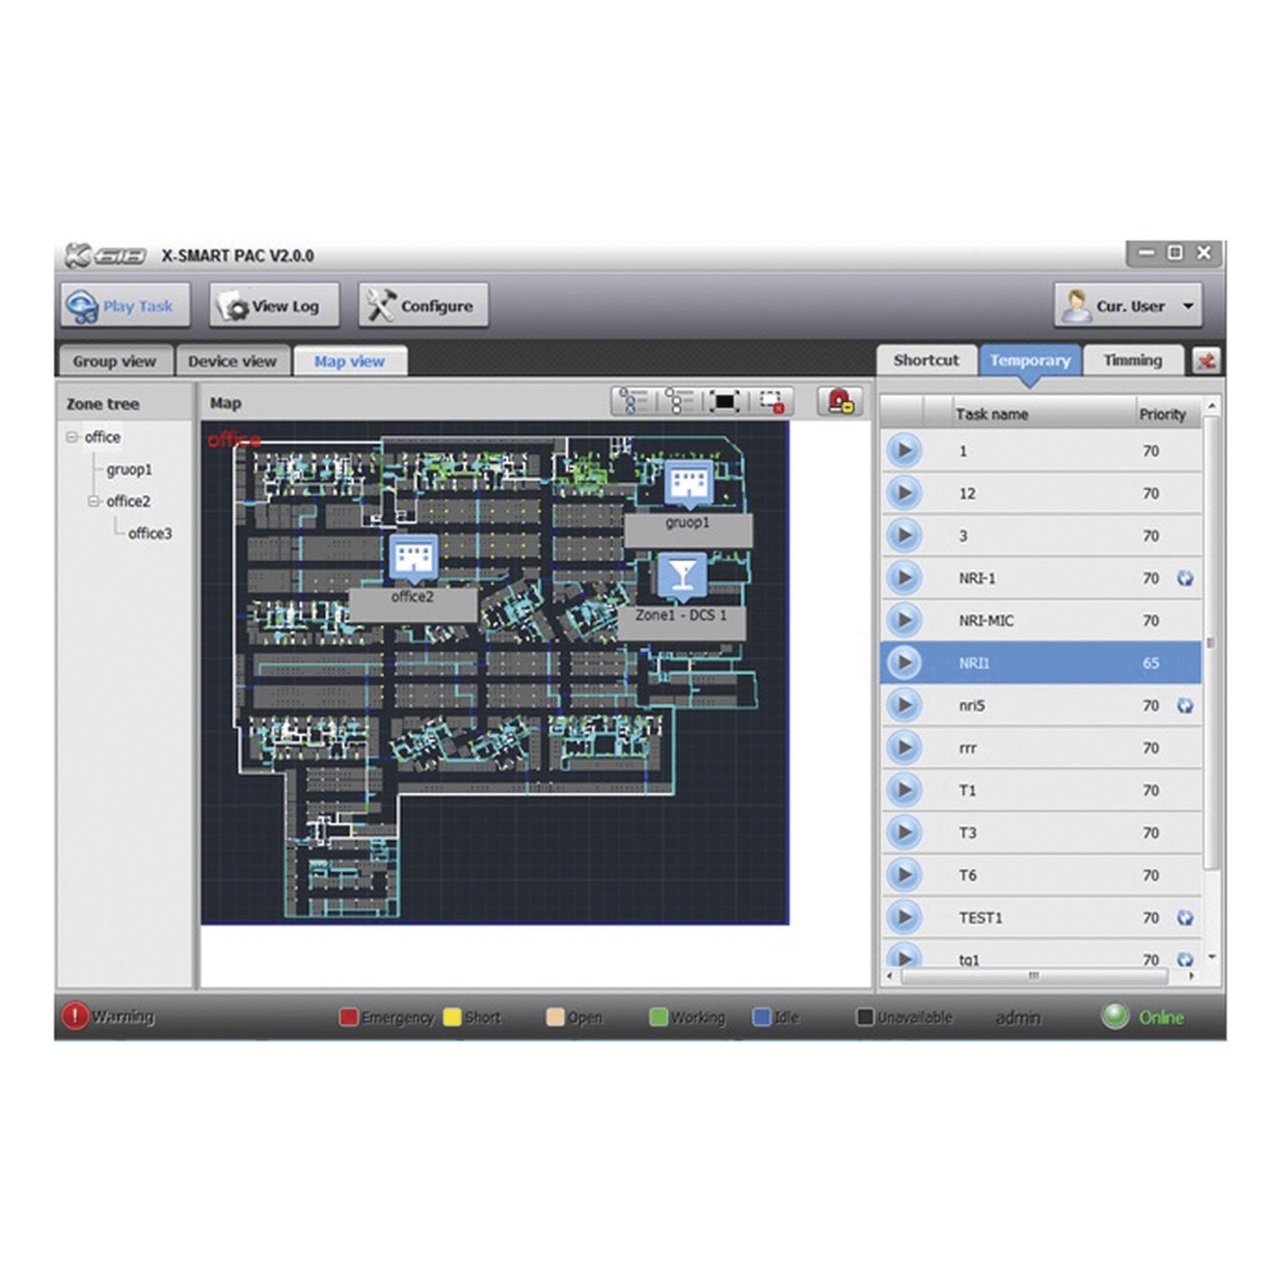Screen dimensions: 1281x1281
Task: Sort by the Priority column header
Action: point(1168,414)
